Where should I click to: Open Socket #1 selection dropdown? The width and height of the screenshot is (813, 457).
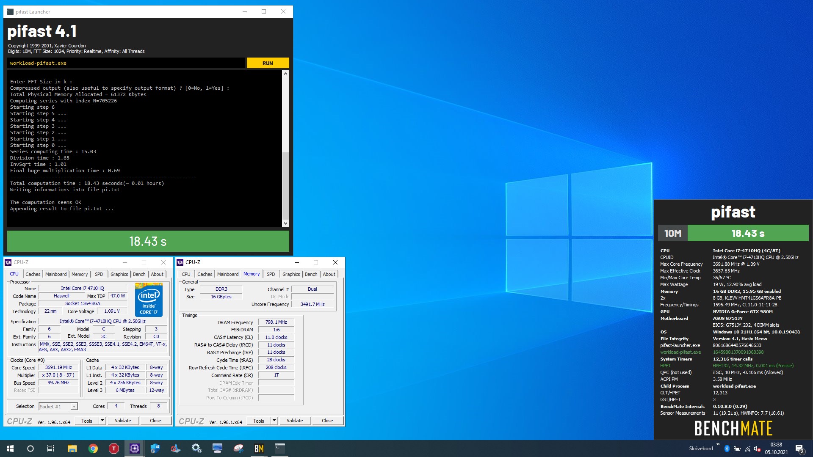74,407
